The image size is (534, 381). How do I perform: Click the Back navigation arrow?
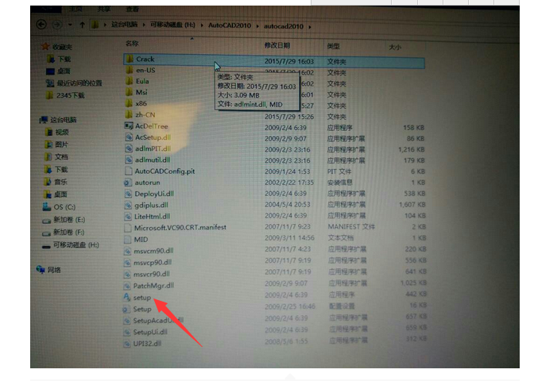click(41, 25)
